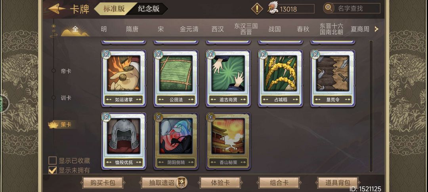Tap the feathered currency icon next to 13018
428x192 pixels.
(x=272, y=8)
